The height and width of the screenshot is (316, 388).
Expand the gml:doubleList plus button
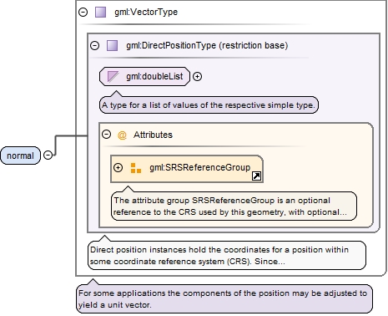coord(197,76)
